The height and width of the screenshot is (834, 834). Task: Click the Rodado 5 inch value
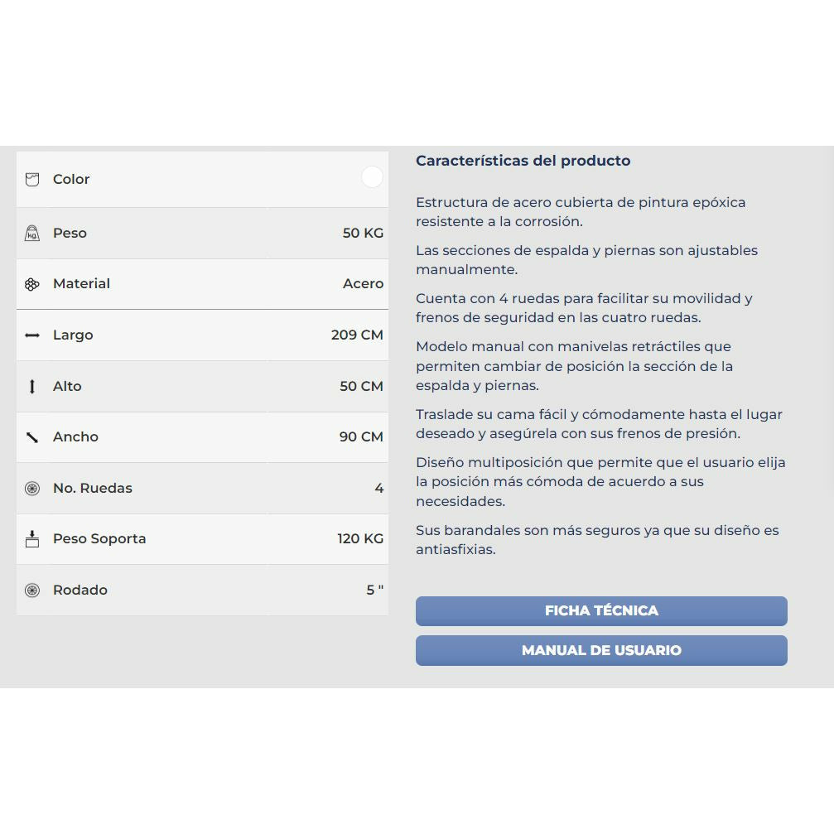click(374, 590)
